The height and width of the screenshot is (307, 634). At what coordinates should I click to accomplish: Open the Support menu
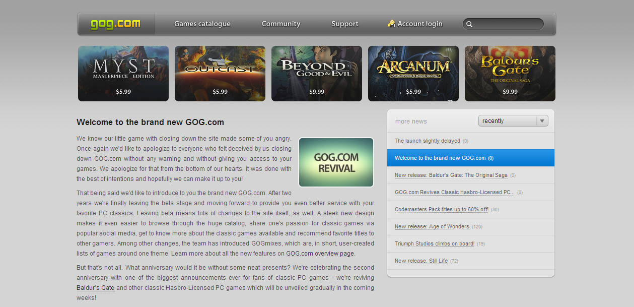coord(345,24)
